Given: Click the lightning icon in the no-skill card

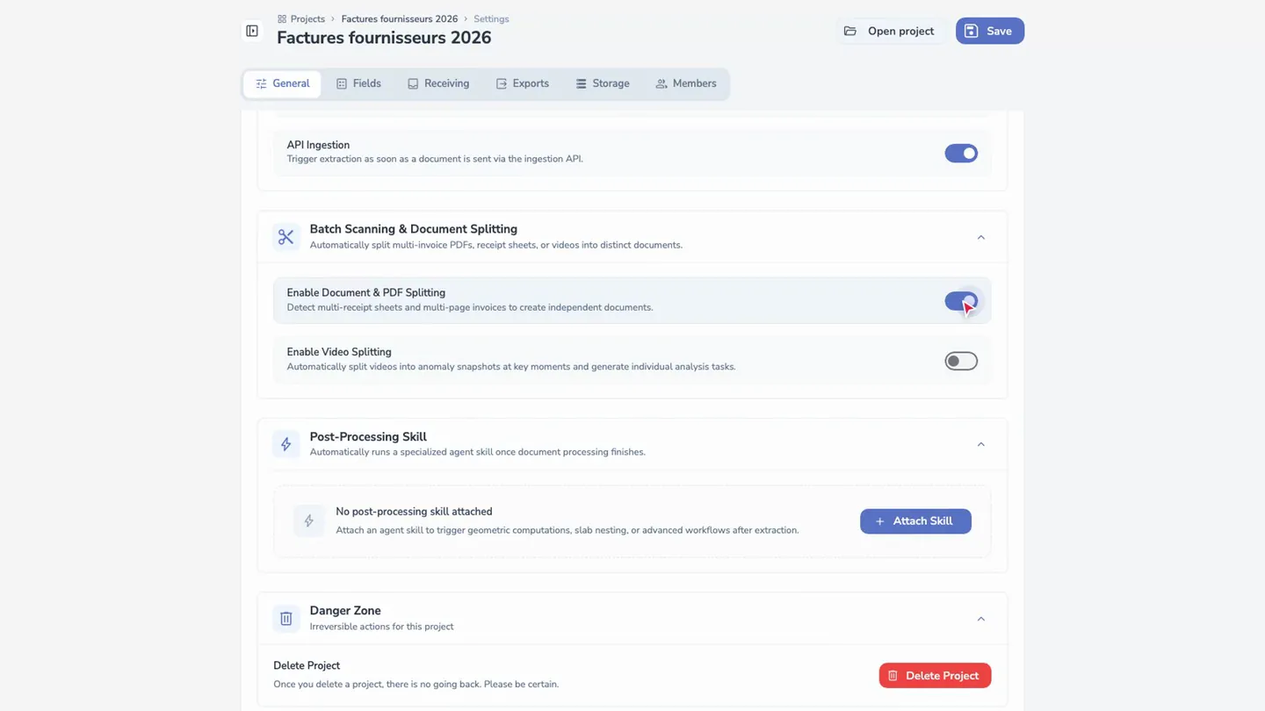Looking at the screenshot, I should tap(308, 521).
